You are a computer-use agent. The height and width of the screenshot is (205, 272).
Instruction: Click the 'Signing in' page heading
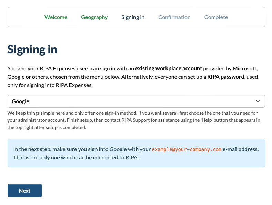[32, 50]
